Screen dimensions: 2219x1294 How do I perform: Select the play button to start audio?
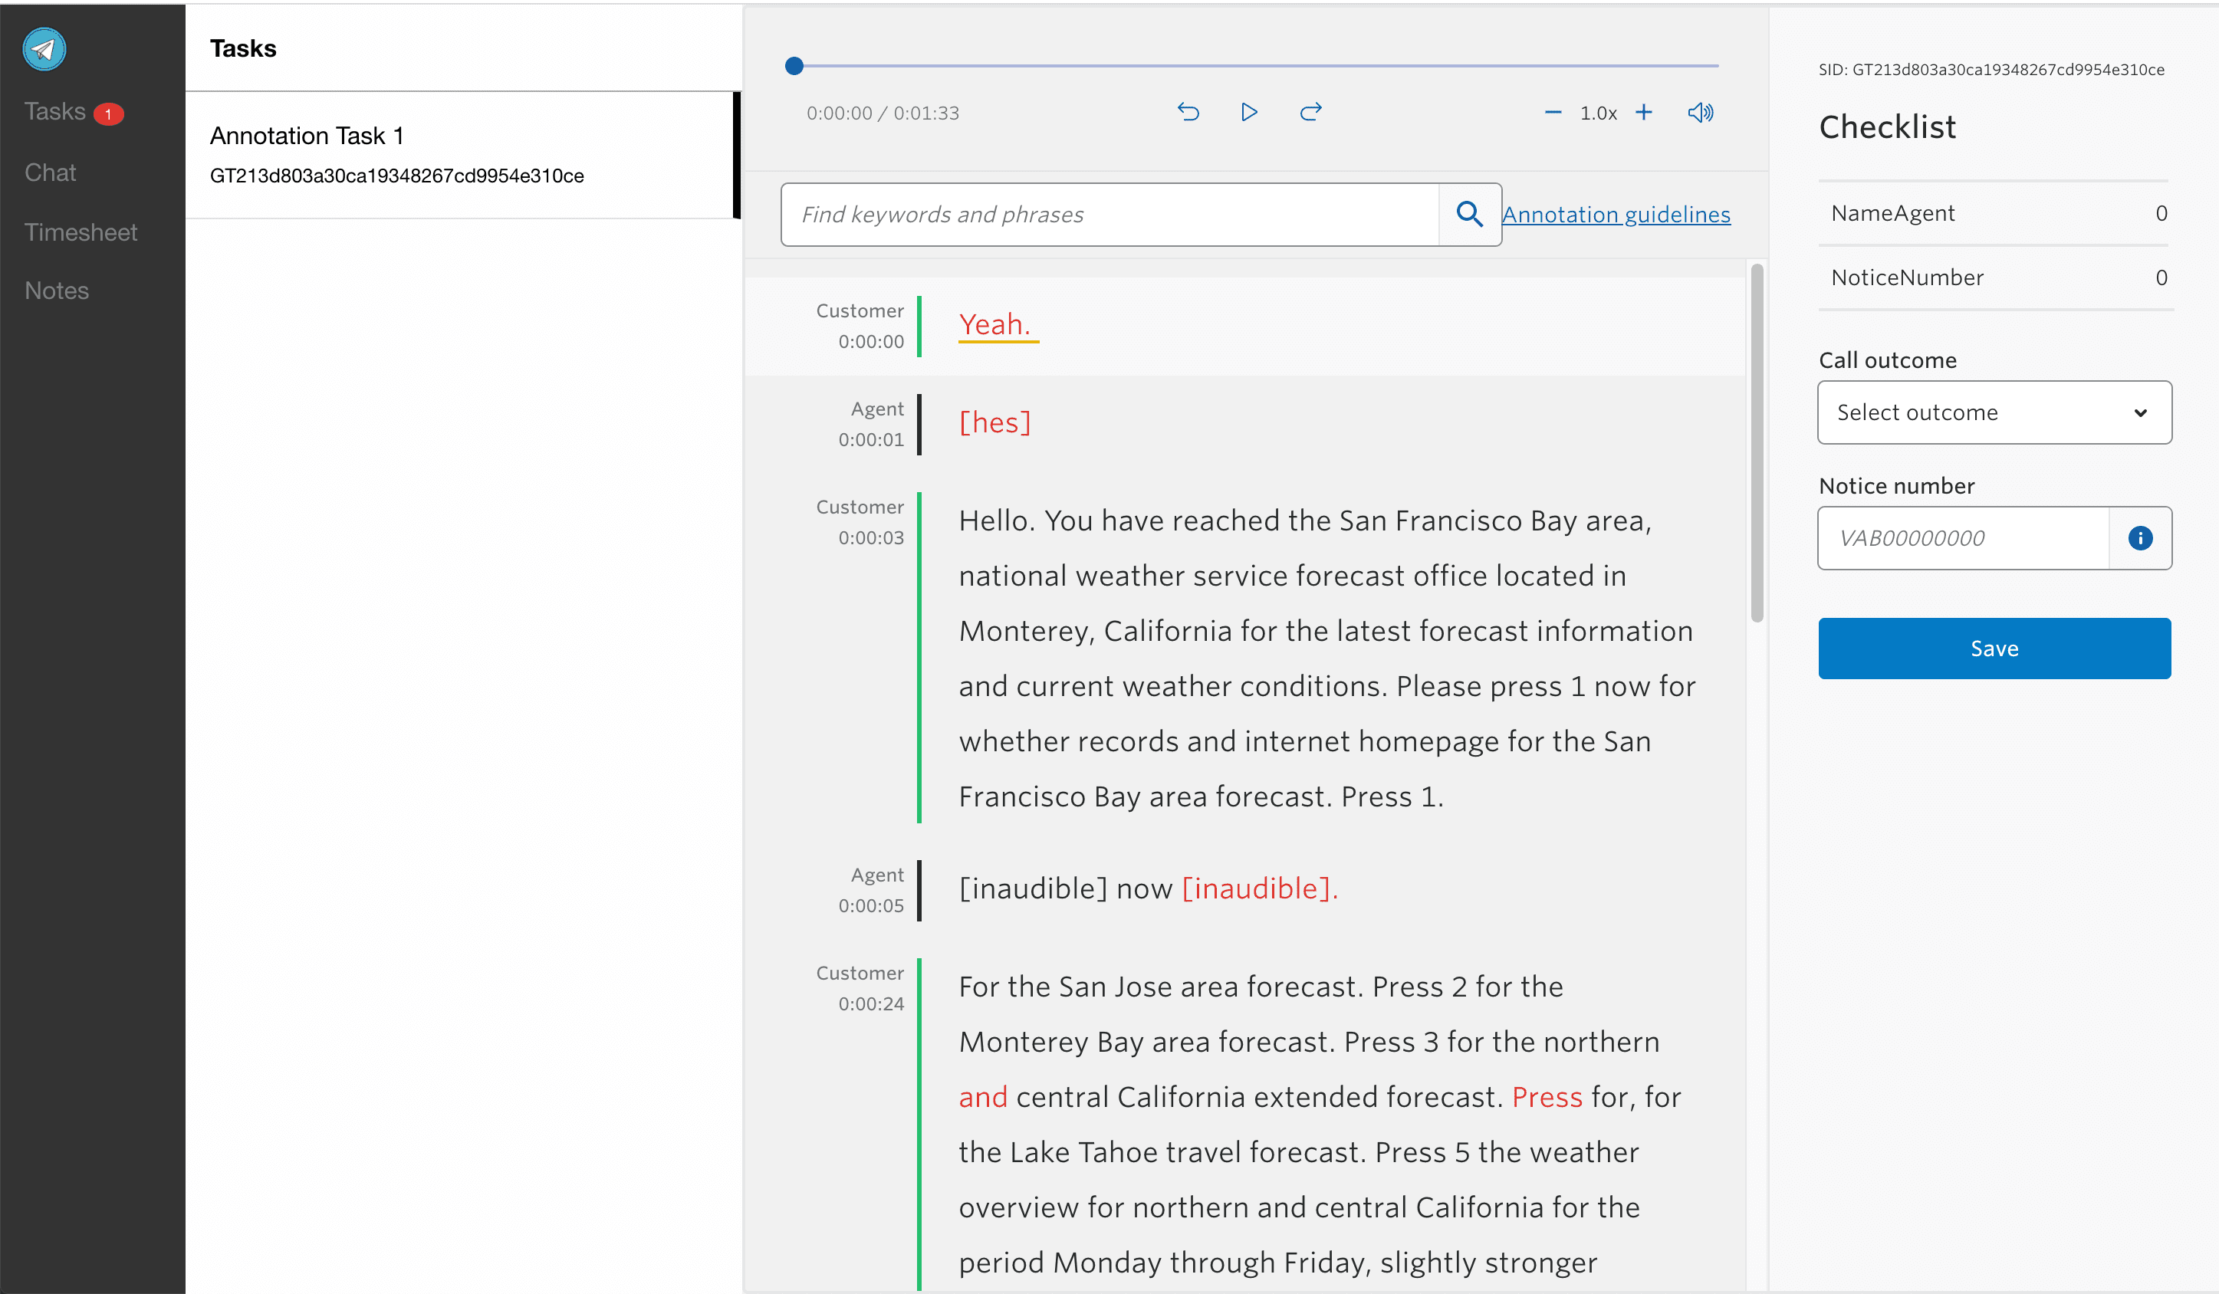[x=1248, y=112]
